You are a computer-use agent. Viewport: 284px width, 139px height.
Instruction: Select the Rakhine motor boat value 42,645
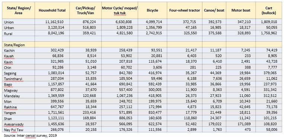[245, 107]
